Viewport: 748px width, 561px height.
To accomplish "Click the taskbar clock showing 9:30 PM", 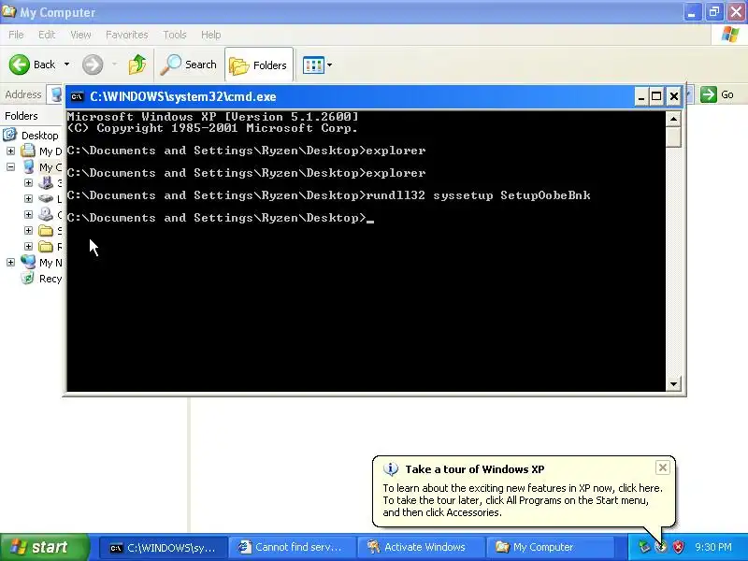I will pos(712,547).
